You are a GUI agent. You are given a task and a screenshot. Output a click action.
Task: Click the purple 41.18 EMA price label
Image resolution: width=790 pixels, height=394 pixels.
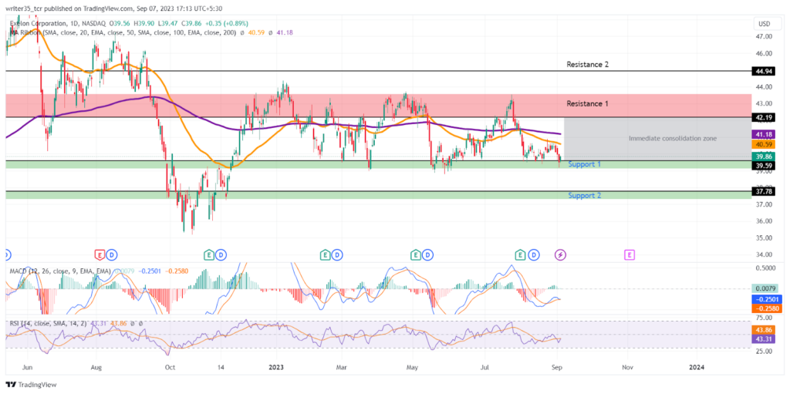point(765,134)
